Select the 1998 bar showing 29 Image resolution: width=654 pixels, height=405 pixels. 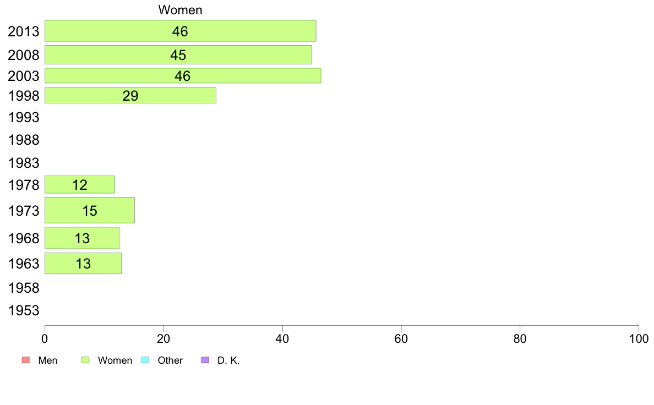point(130,95)
